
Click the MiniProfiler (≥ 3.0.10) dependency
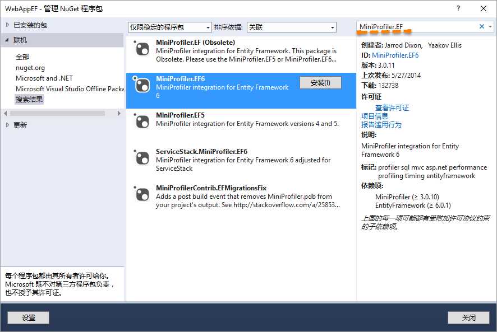[x=407, y=197]
